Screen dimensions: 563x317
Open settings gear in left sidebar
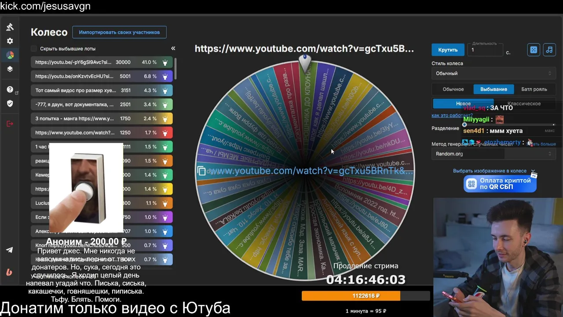(10, 41)
